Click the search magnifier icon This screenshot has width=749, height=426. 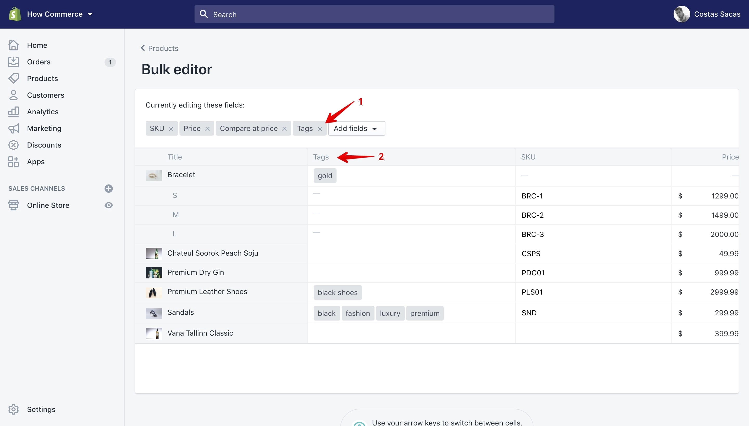click(204, 14)
